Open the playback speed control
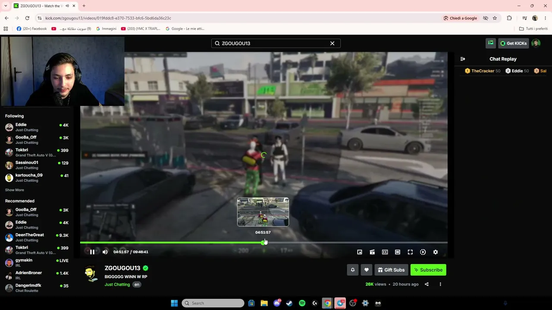 click(x=423, y=252)
